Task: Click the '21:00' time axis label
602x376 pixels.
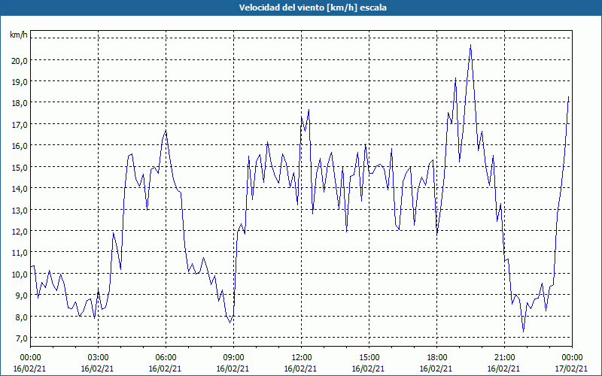Action: [x=504, y=358]
